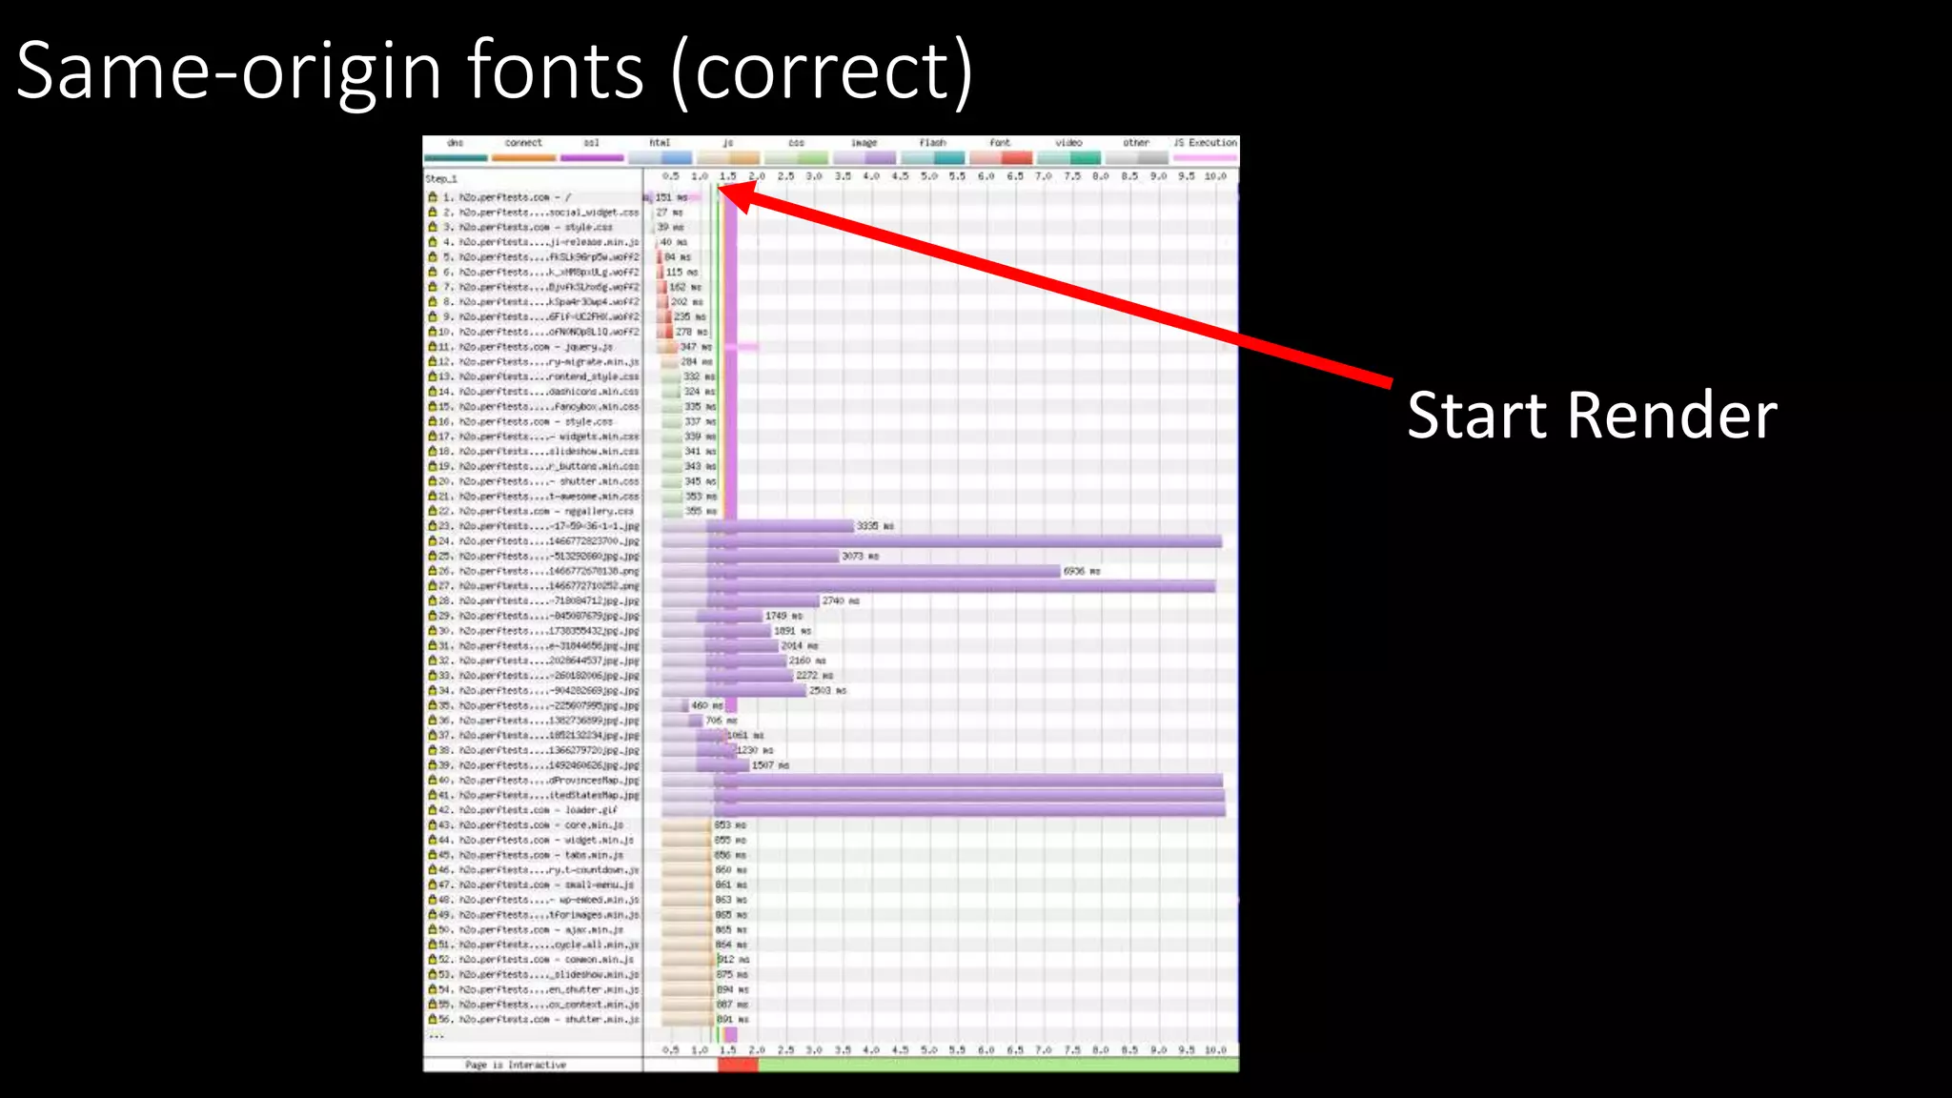Click the 'css' legend label
1952x1098 pixels.
[796, 143]
